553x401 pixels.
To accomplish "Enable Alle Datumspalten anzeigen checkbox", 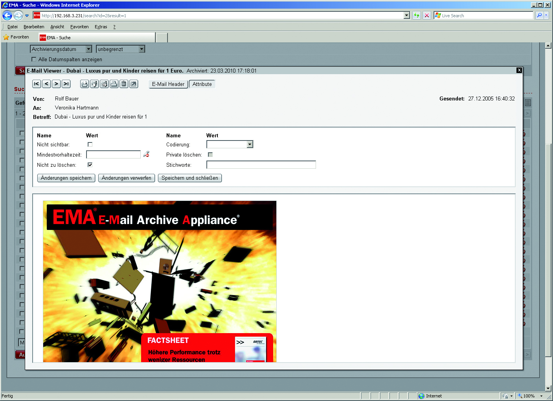I will [x=34, y=59].
